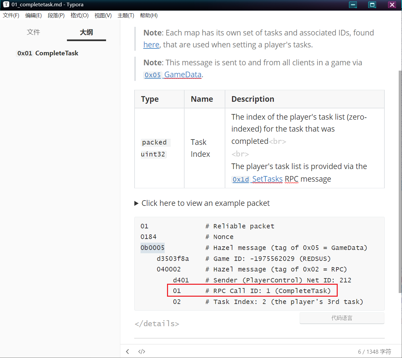Show word count statistics 6 / 1348 字符

pos(374,352)
